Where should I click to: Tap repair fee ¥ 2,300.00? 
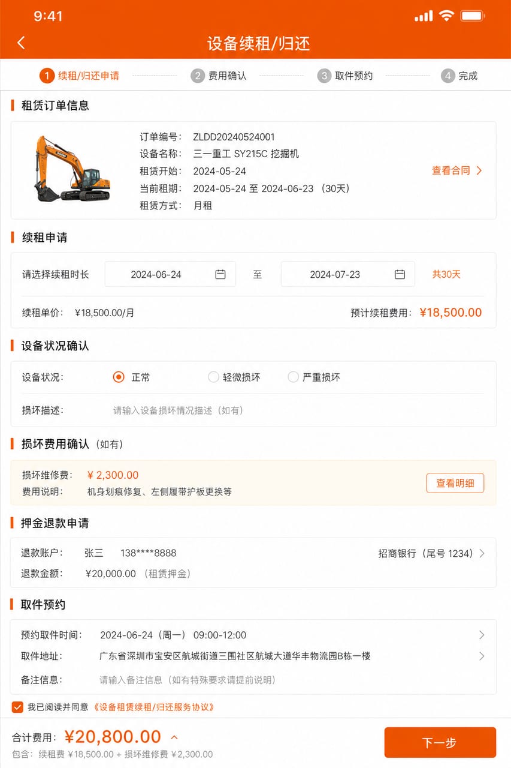click(x=113, y=475)
